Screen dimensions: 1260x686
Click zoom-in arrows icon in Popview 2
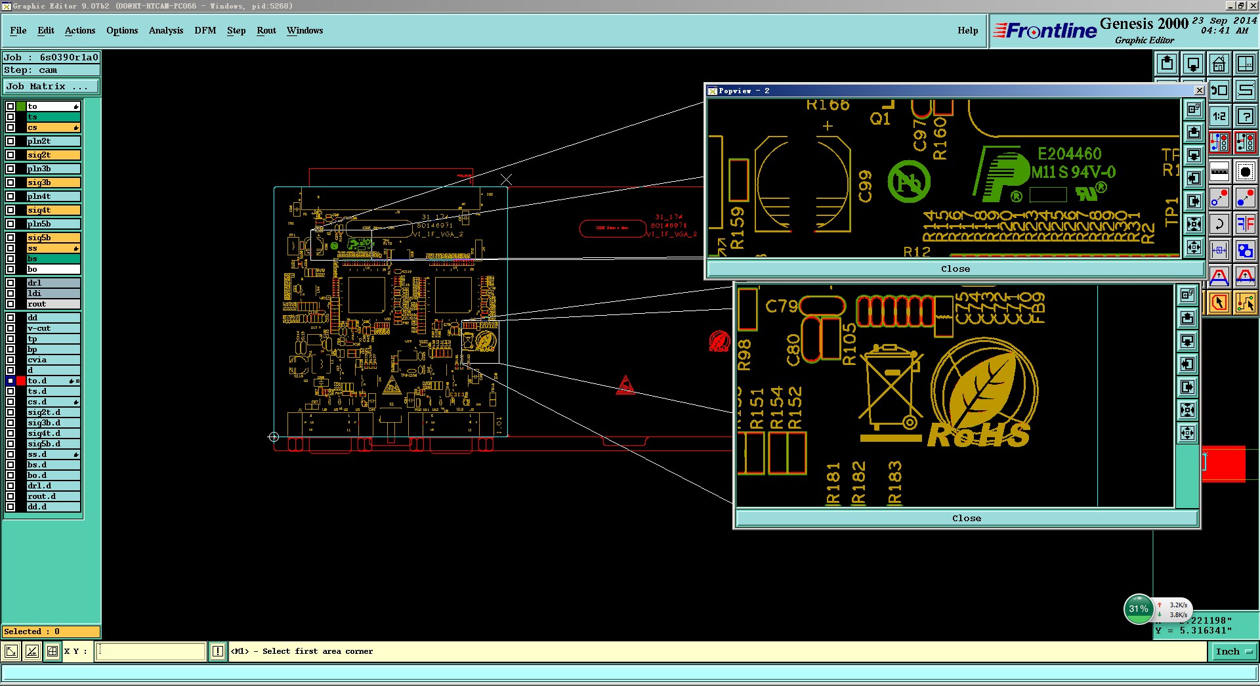1194,225
